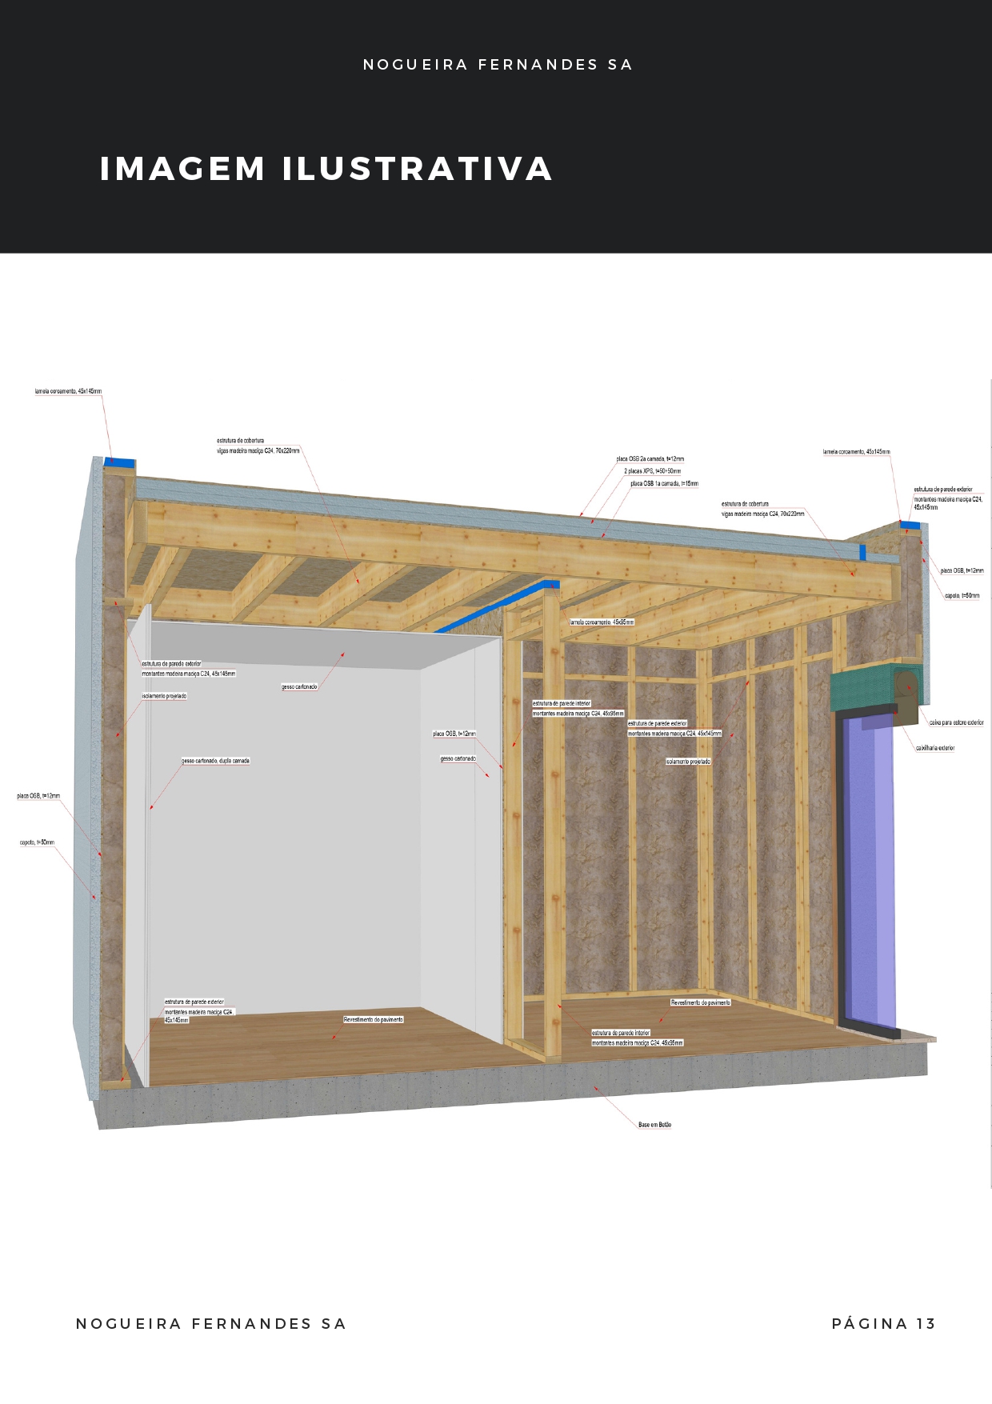Click NOGUEIRA FERNANDES SA in the dark header
Image resolution: width=992 pixels, height=1404 pixels.
point(498,65)
